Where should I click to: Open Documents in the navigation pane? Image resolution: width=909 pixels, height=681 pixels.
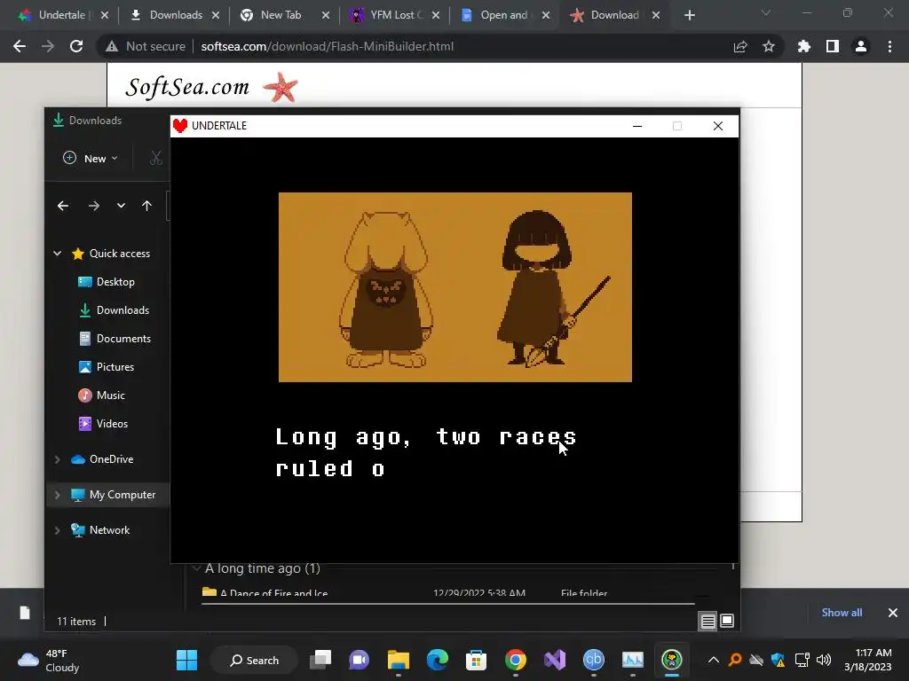115,338
